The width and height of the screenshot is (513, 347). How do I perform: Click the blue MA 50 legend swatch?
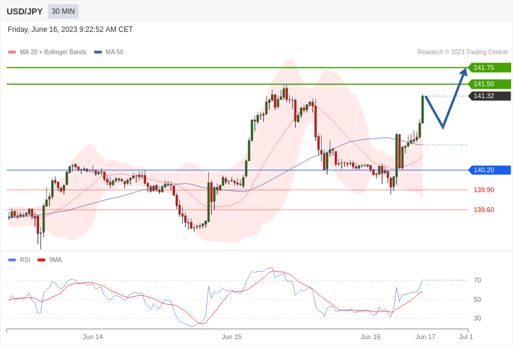[x=98, y=52]
